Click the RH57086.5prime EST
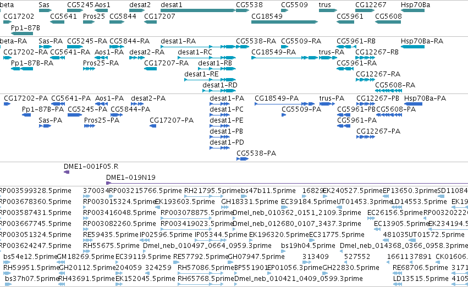Screen dimensions: 468x287 [x=200, y=273]
